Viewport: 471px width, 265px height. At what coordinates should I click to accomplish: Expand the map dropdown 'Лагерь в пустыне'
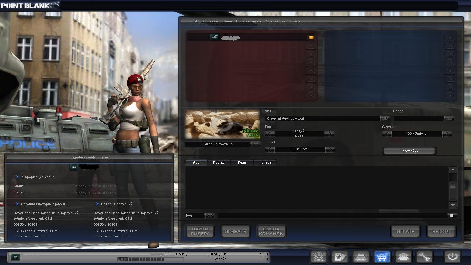tap(255, 144)
